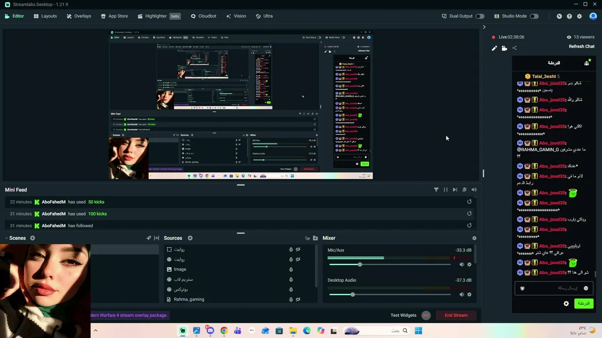Toggle the Dual Output switch
This screenshot has width=602, height=338.
[480, 16]
